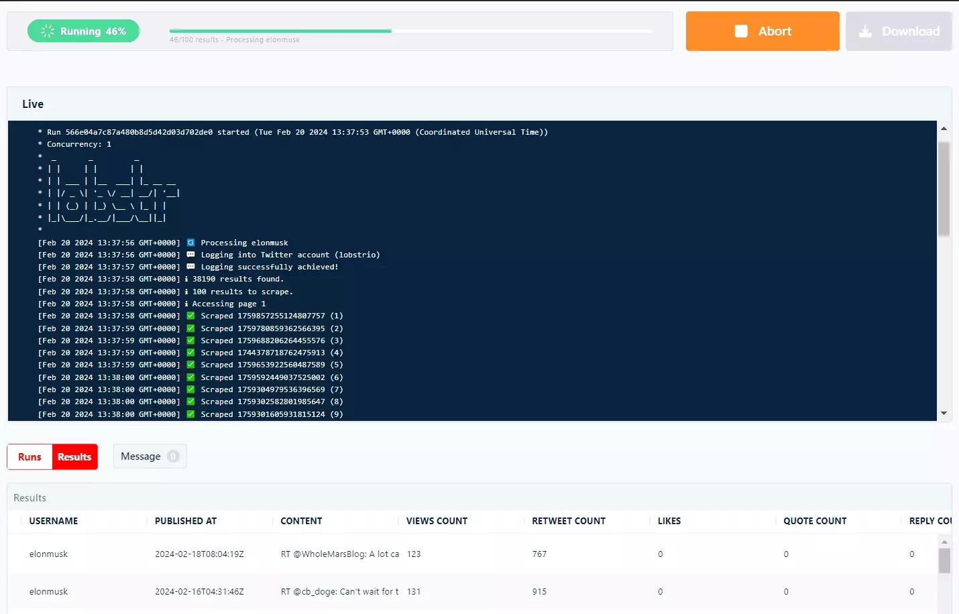The image size is (959, 614).
Task: Click the Download arrow icon
Action: click(865, 32)
